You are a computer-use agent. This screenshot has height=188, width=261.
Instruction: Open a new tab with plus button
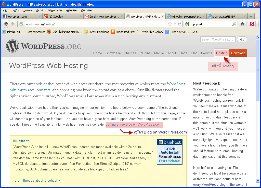pos(251,16)
